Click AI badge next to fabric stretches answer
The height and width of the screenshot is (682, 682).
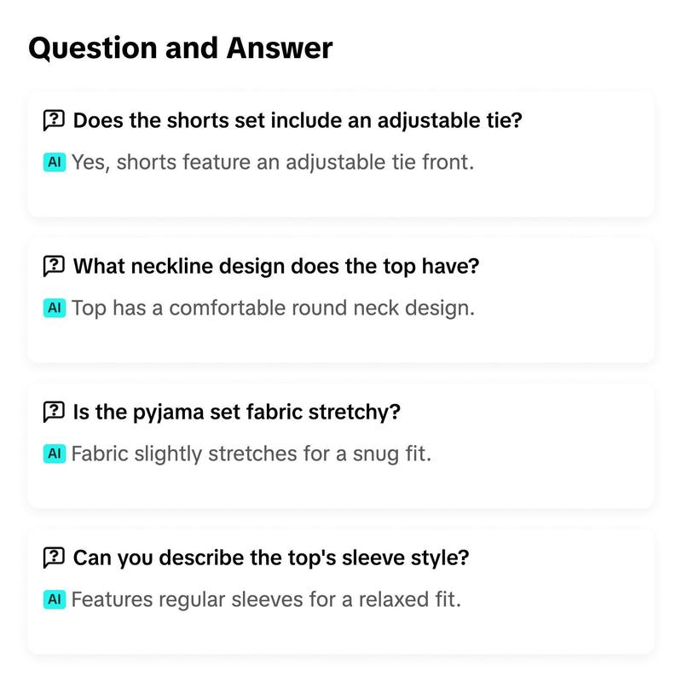pyautogui.click(x=55, y=454)
